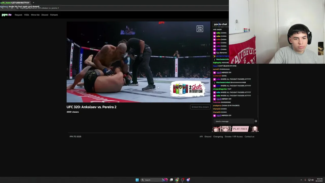This screenshot has width=325, height=183.
Task: Show hidden system tray icons
Action: pyautogui.click(x=301, y=180)
